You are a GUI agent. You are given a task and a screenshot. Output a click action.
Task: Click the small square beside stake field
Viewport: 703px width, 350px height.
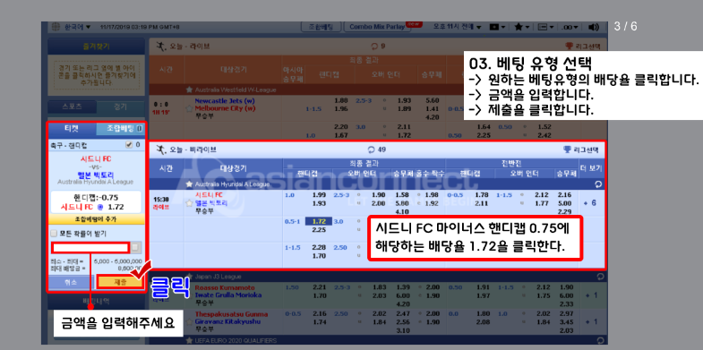[136, 247]
